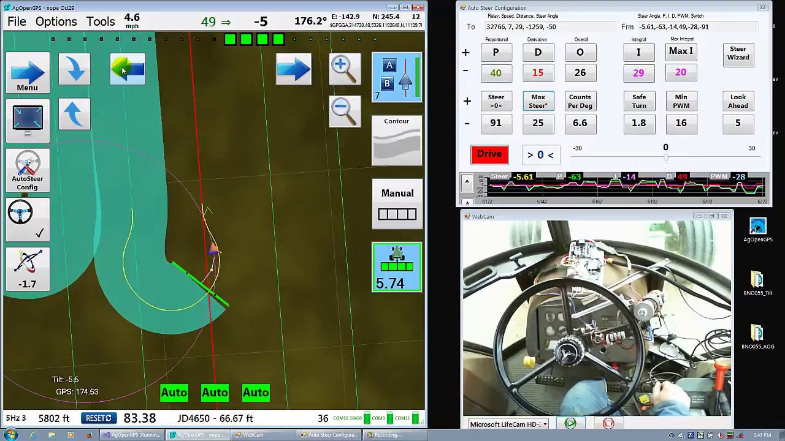Click the lower minus adjustment button
This screenshot has width=785, height=441.
[x=467, y=123]
